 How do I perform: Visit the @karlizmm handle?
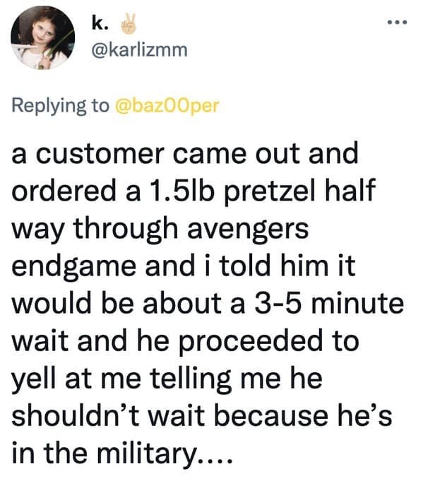pos(140,50)
